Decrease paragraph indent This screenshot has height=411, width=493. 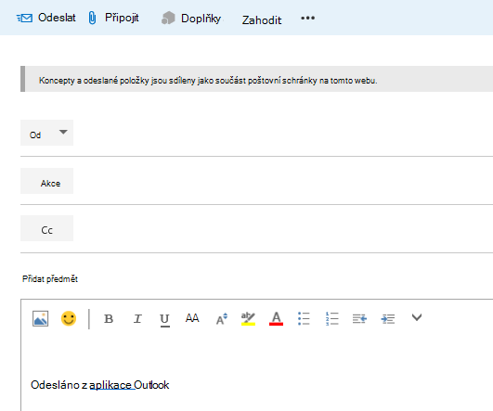[359, 319]
